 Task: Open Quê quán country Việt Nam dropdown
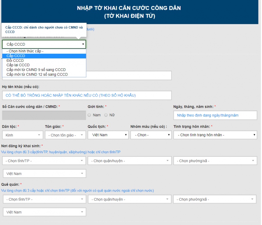[x=45, y=212]
